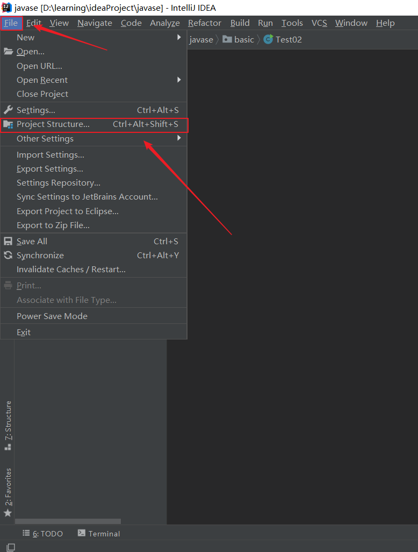This screenshot has height=552, width=418.
Task: Choose Export Project to Eclipse...
Action: coord(68,211)
